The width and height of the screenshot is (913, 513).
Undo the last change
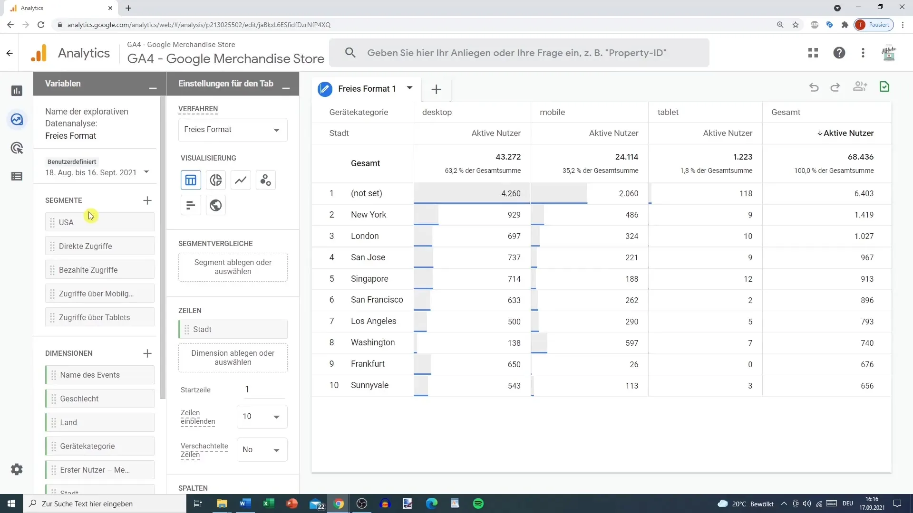coord(814,87)
